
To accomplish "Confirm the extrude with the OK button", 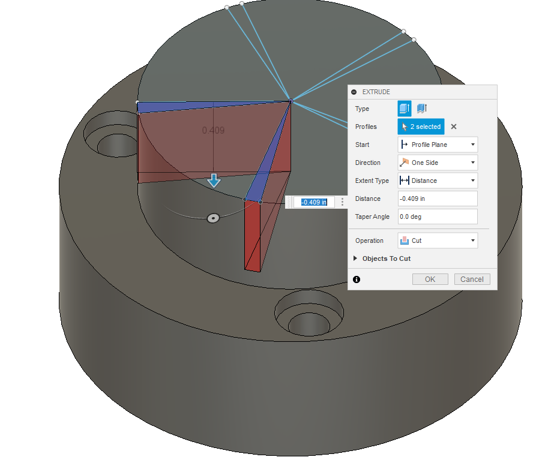I will coord(430,279).
